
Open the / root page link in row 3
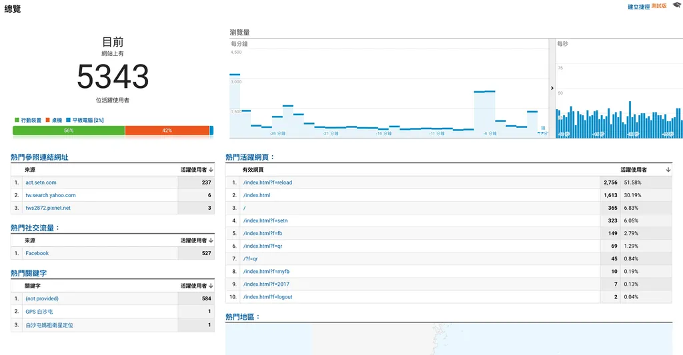pos(244,208)
